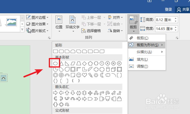Viewport: 190px width, 114px height.
Task: Increase height with the up stepper
Action: tap(176, 18)
